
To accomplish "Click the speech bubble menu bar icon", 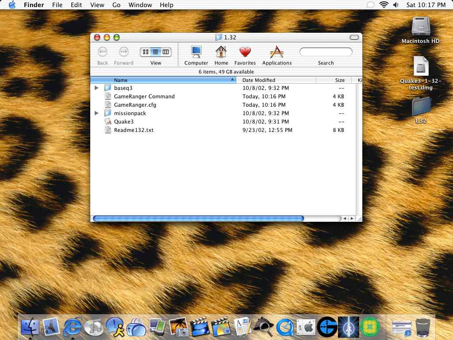I will [371, 5].
